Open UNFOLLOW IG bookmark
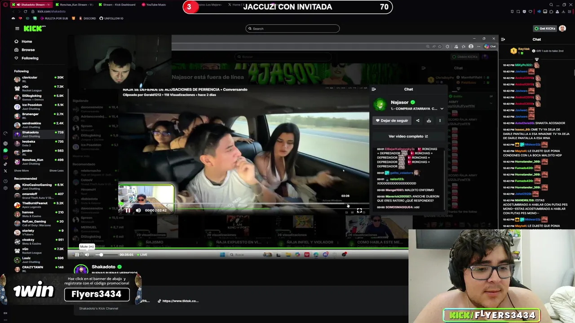575x323 pixels. 111,18
